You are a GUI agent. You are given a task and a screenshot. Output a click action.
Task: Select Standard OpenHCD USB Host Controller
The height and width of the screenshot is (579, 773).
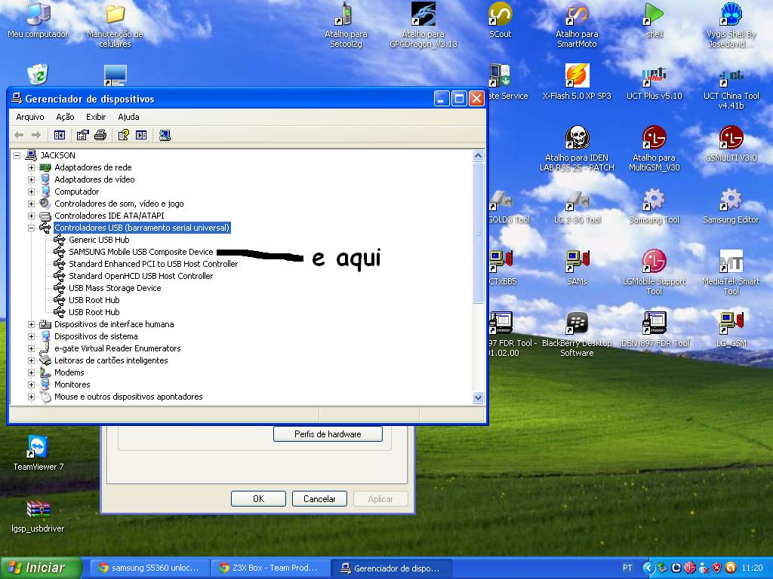pos(141,276)
